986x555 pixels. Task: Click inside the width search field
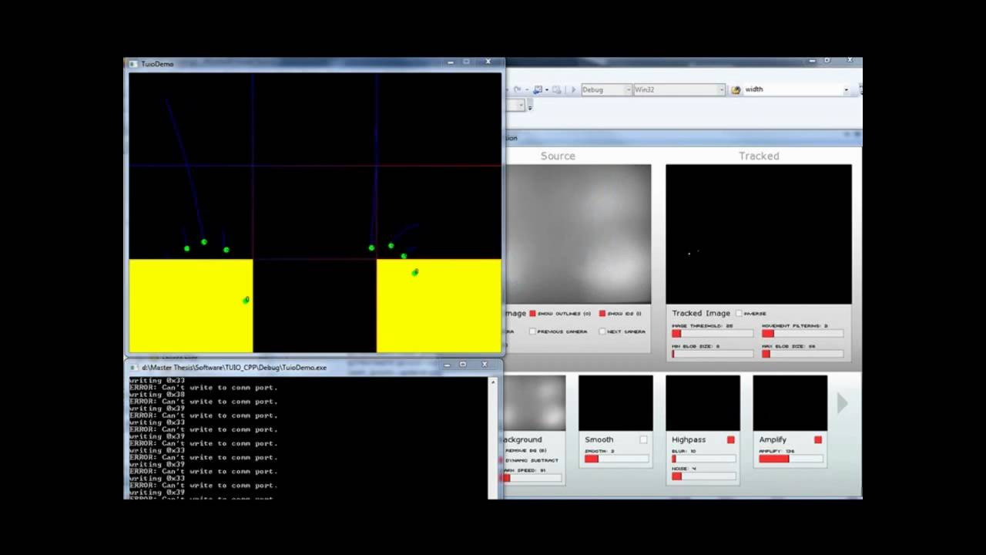(x=792, y=89)
